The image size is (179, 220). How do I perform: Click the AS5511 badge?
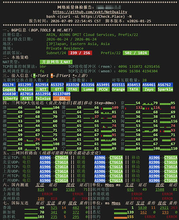pyautogui.click(x=118, y=84)
